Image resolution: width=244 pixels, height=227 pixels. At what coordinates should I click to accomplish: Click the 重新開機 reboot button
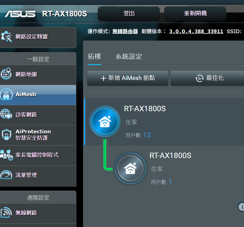pos(195,13)
